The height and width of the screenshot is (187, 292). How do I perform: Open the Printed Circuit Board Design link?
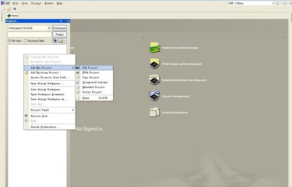coord(180,48)
